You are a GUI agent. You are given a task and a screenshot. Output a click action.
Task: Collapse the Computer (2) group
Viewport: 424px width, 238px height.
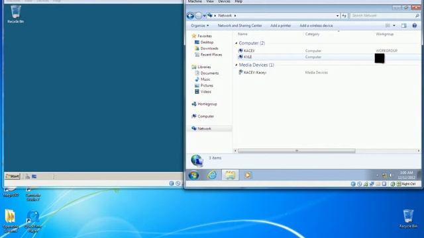(x=237, y=43)
